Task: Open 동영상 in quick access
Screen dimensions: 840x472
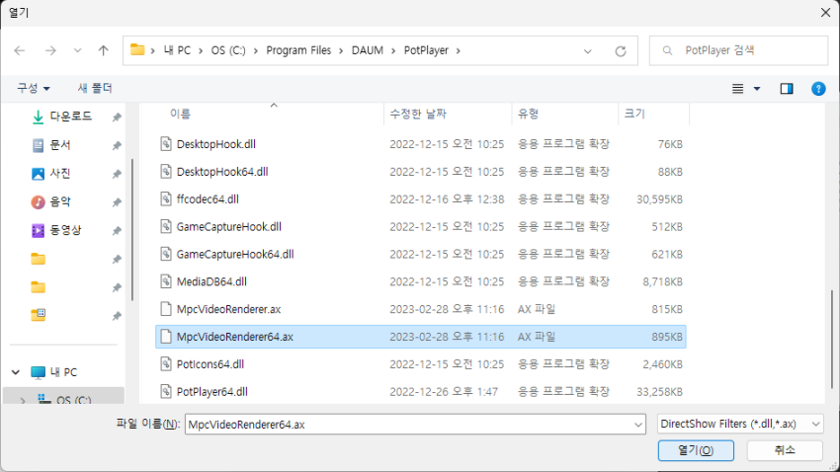Action: tap(65, 230)
